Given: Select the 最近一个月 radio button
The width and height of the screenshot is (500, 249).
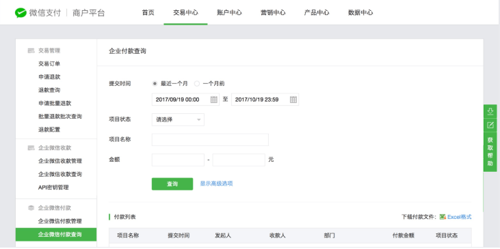Looking at the screenshot, I should pos(155,84).
